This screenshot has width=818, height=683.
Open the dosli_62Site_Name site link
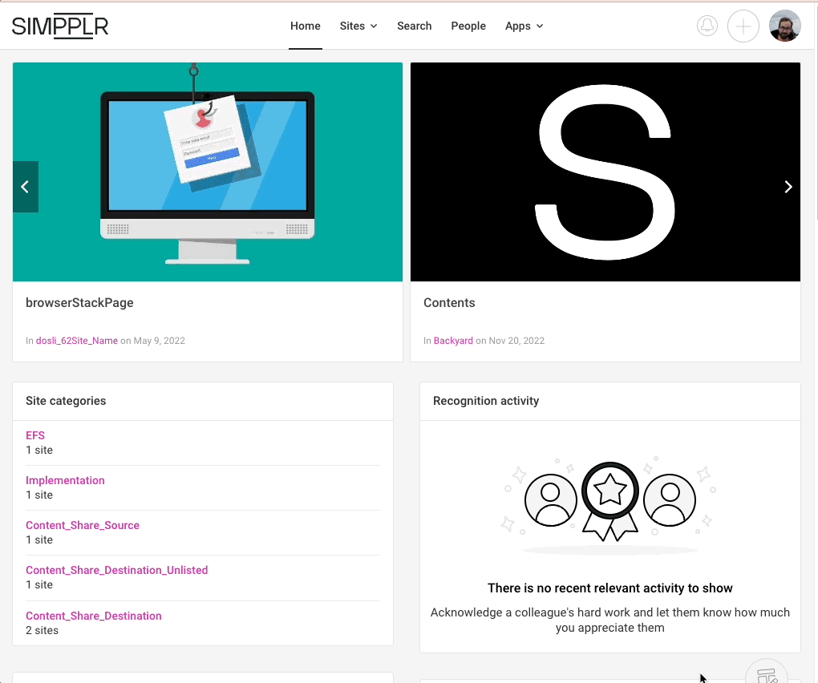coord(77,341)
